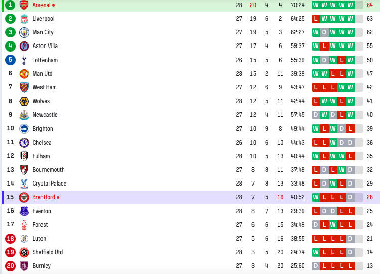The width and height of the screenshot is (380, 274).
Task: Click the Sheffield Utd crest
Action: pos(24,252)
